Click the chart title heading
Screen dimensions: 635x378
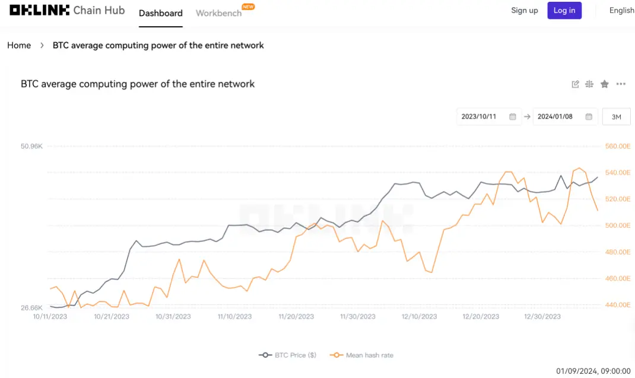pyautogui.click(x=138, y=84)
